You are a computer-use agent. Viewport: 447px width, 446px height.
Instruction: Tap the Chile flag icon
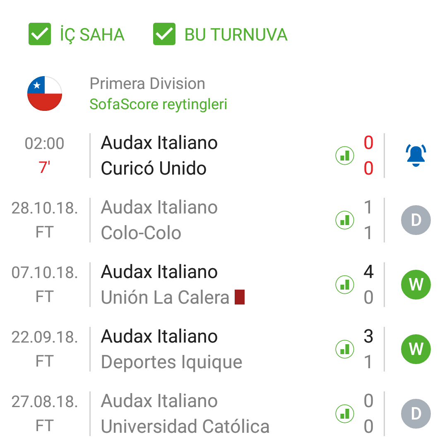click(x=45, y=94)
